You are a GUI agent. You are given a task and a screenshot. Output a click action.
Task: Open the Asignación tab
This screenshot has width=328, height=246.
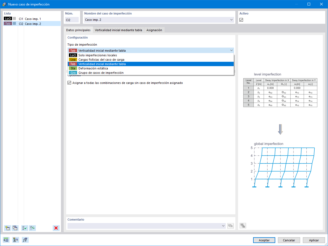tap(154, 30)
